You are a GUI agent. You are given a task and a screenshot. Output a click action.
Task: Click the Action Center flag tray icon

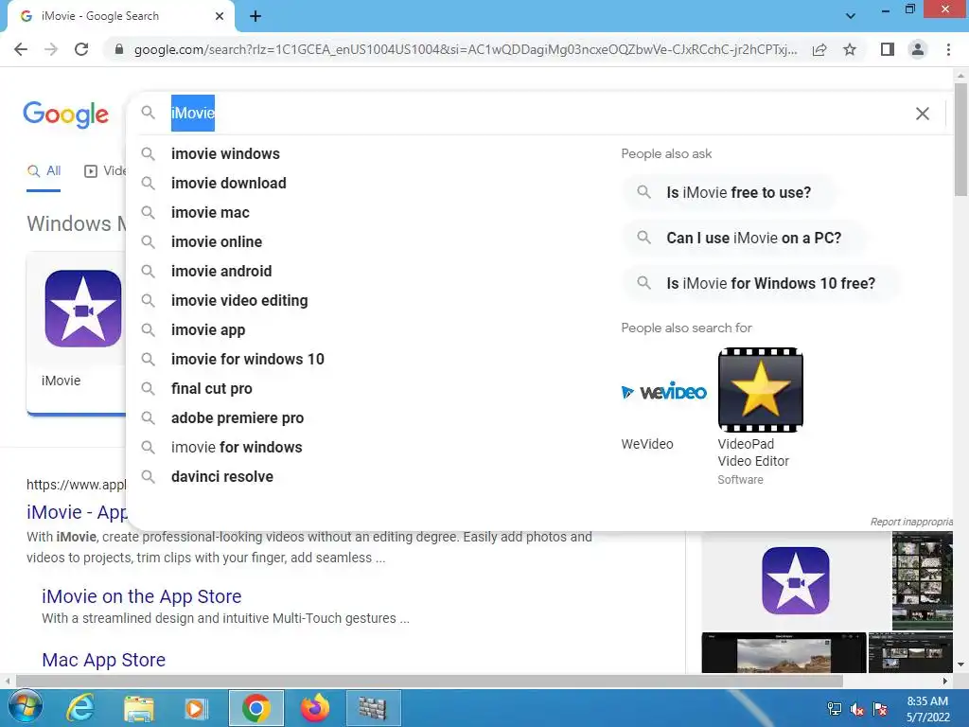880,709
